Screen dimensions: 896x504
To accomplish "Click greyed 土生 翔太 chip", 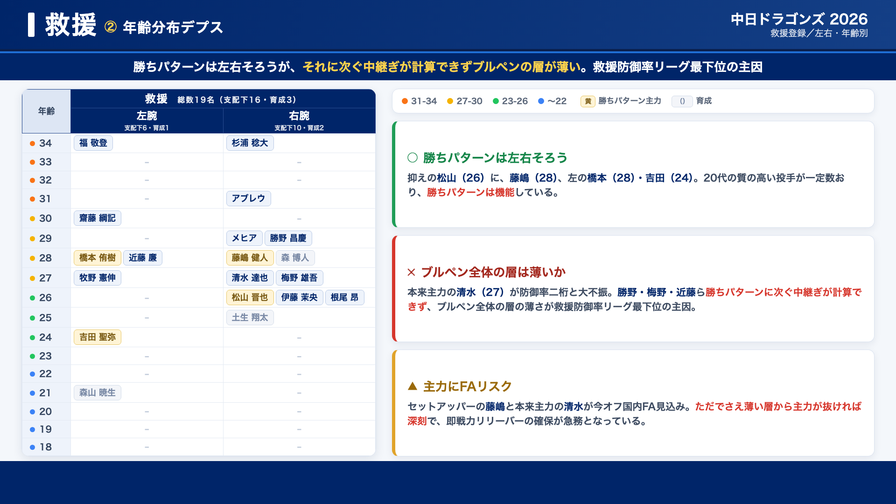I will [250, 317].
